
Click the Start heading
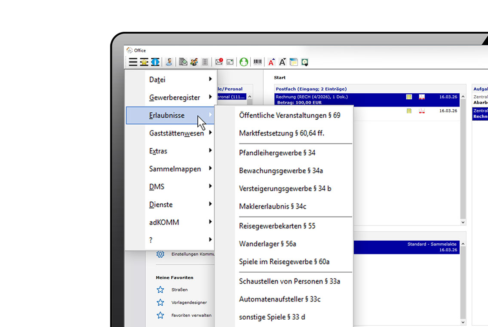[279, 77]
